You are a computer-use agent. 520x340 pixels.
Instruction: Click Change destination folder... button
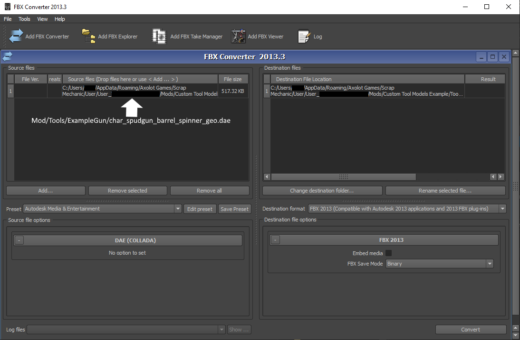(322, 191)
